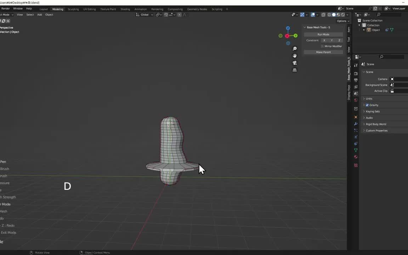Select the Zoom icon in viewport gizmo column

(x=295, y=49)
